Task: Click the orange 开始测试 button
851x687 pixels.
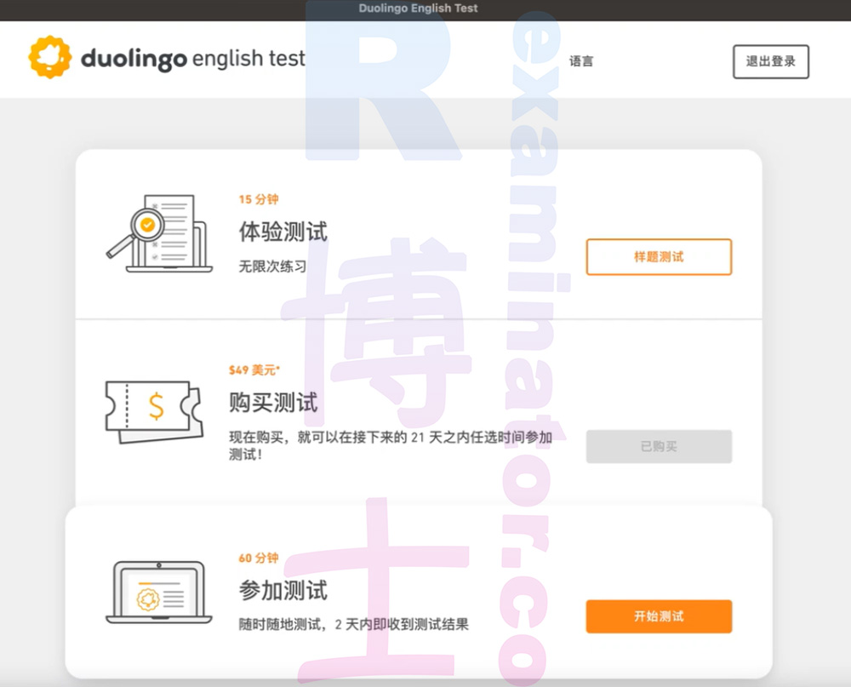Action: point(659,616)
